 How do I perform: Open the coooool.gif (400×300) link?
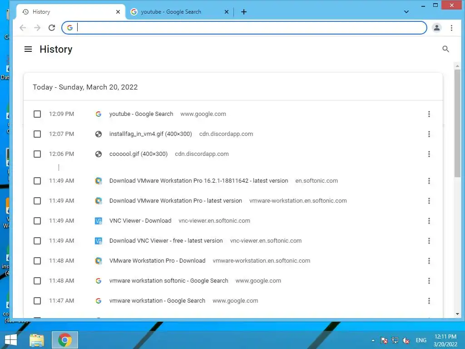point(139,154)
